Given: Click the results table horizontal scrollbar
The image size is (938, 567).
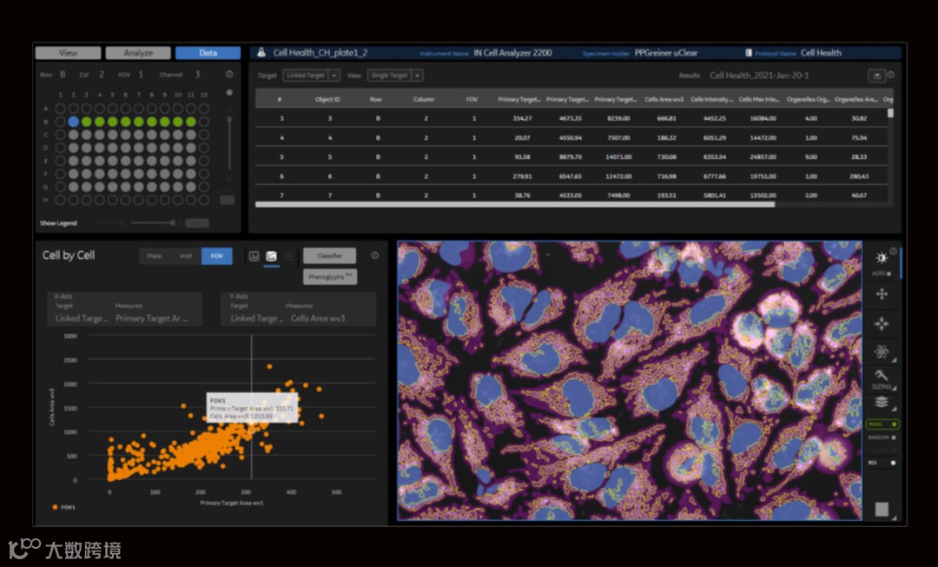Looking at the screenshot, I should (515, 205).
